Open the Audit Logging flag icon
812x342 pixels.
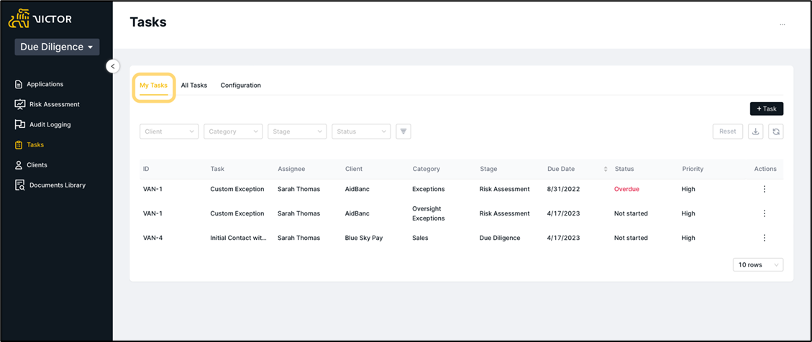point(19,125)
